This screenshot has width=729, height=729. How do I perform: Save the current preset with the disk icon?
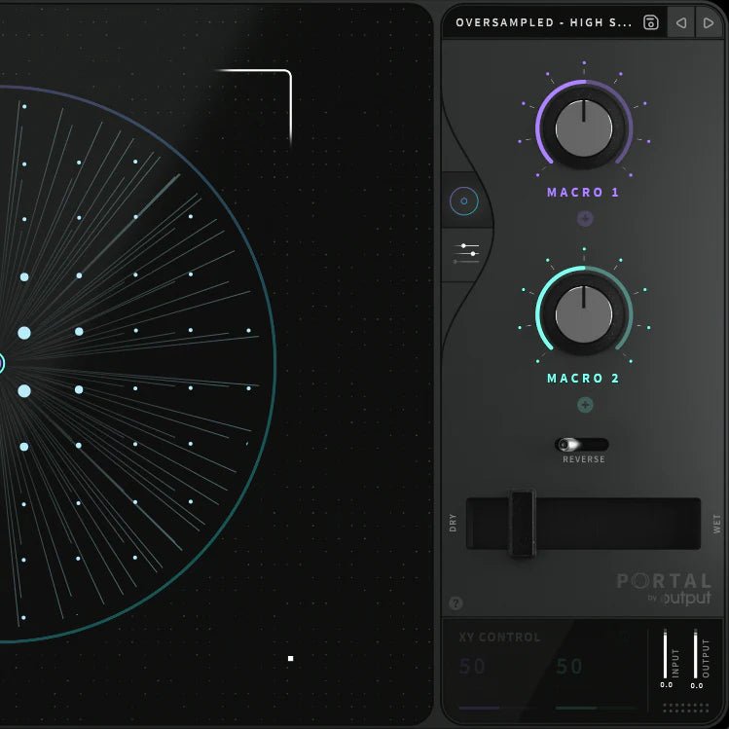click(650, 22)
